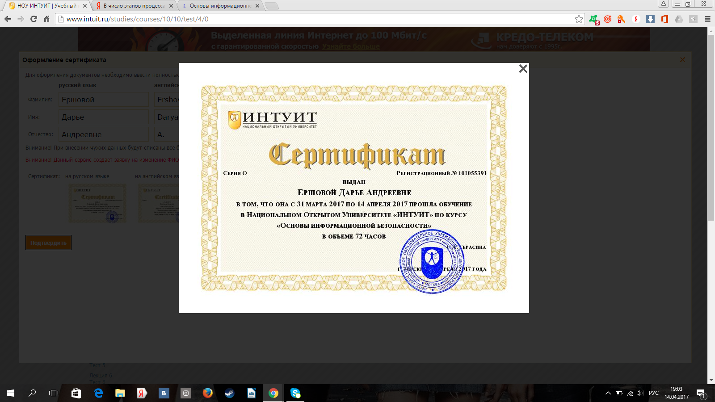Image resolution: width=715 pixels, height=402 pixels.
Task: Open the Instagram app on the taskbar
Action: (x=186, y=393)
